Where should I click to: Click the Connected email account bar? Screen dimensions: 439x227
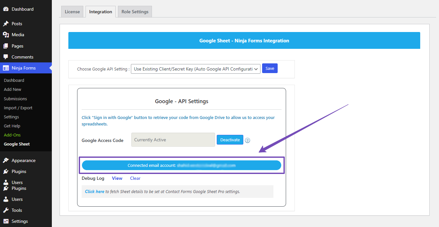(181, 165)
